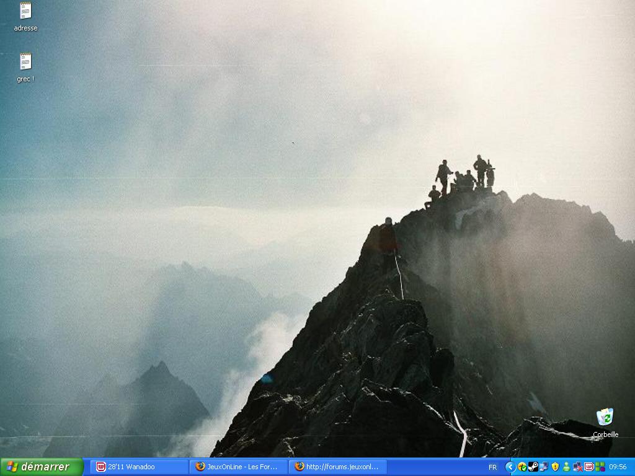Click the disconnected network tray icon with red X
This screenshot has height=476, width=635.
(x=577, y=467)
